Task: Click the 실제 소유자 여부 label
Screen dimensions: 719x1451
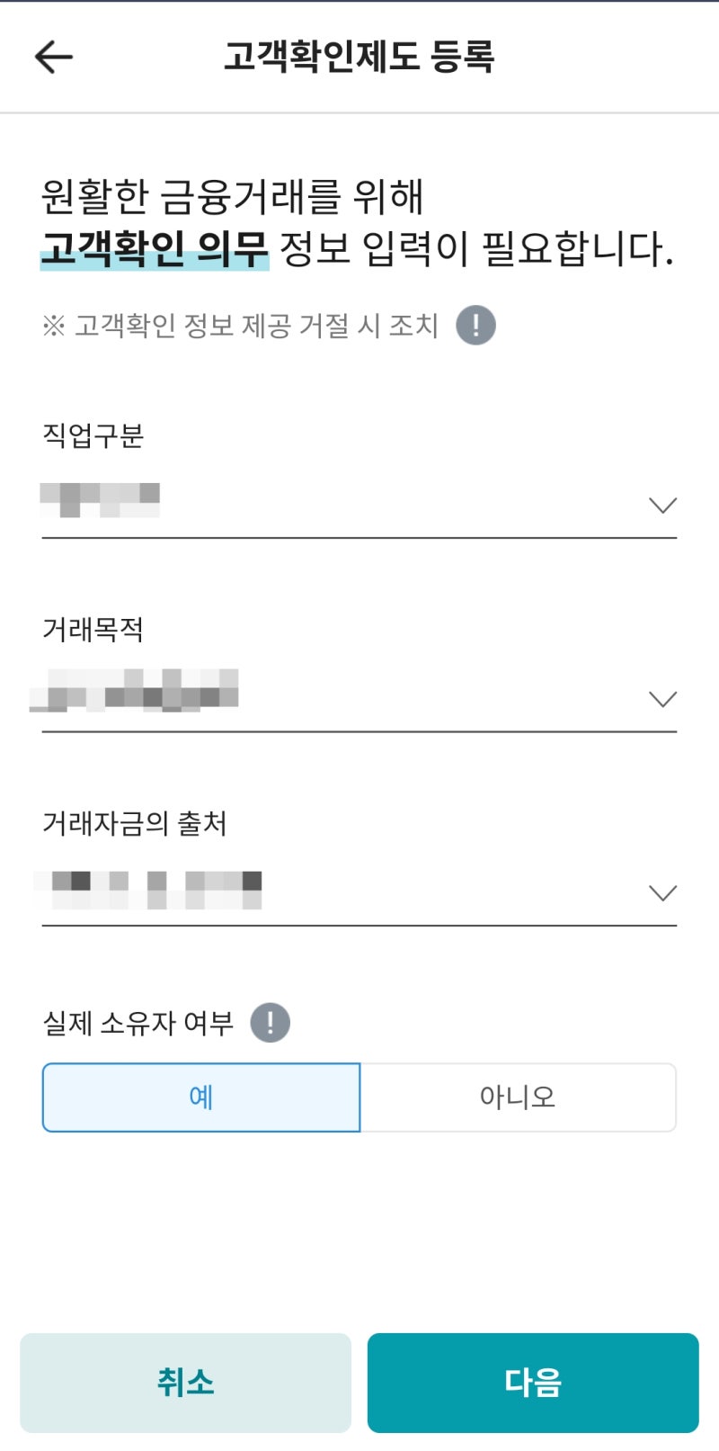Action: [x=137, y=1021]
